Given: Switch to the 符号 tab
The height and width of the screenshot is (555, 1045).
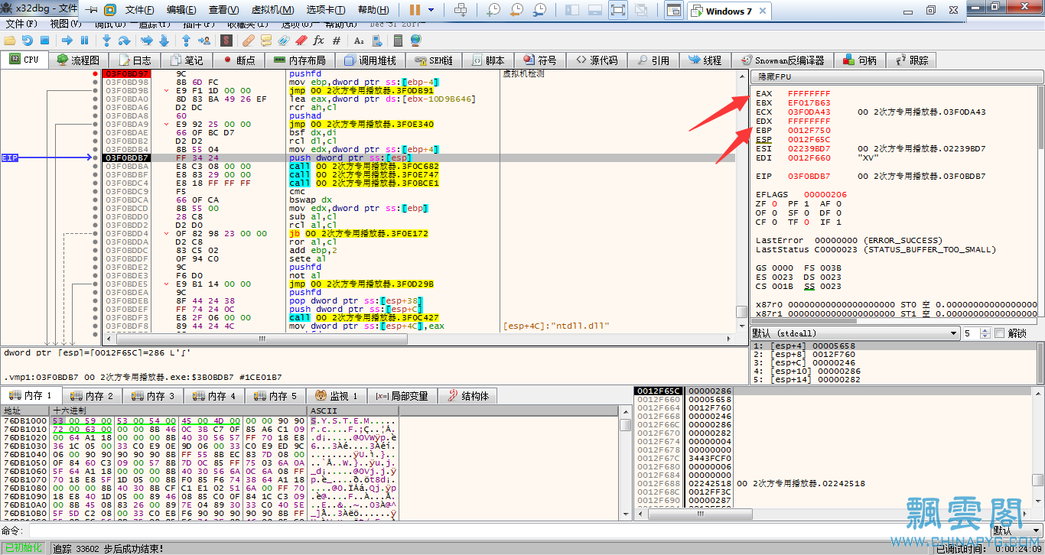Looking at the screenshot, I should pyautogui.click(x=540, y=60).
